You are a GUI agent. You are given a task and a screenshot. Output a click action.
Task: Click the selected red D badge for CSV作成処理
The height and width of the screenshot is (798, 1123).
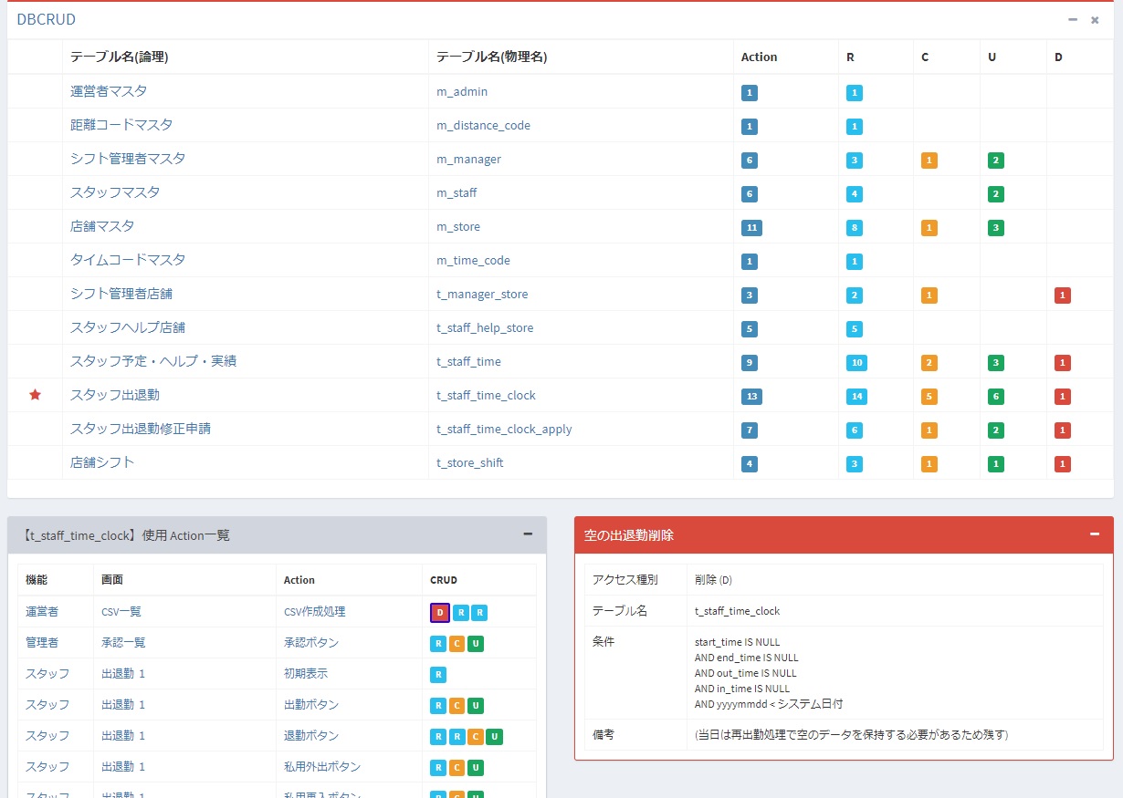tap(440, 612)
